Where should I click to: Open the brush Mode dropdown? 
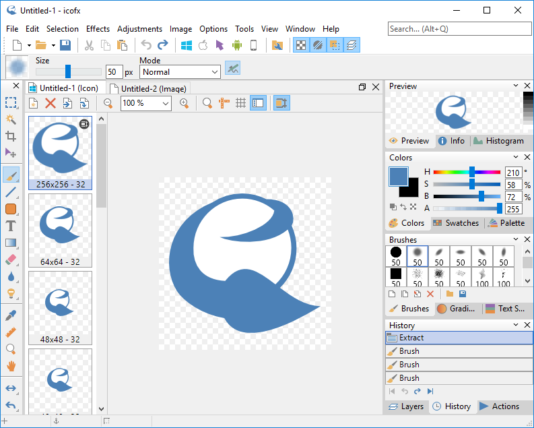point(180,72)
